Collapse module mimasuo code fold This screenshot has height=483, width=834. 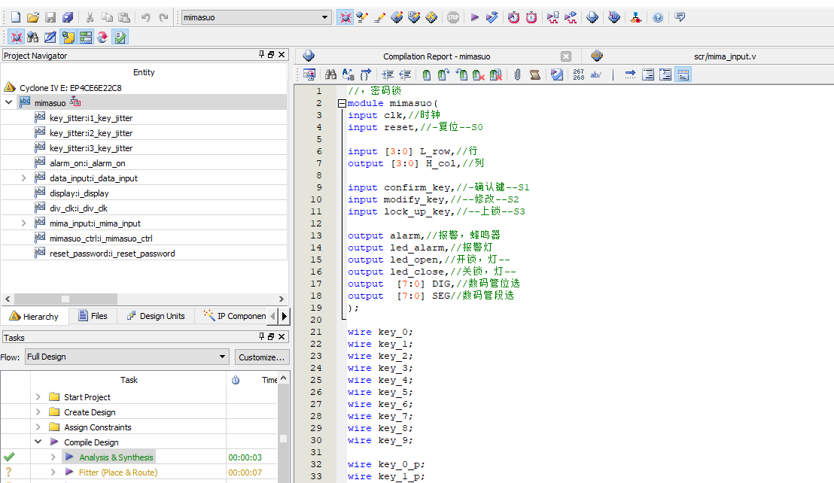tap(342, 104)
